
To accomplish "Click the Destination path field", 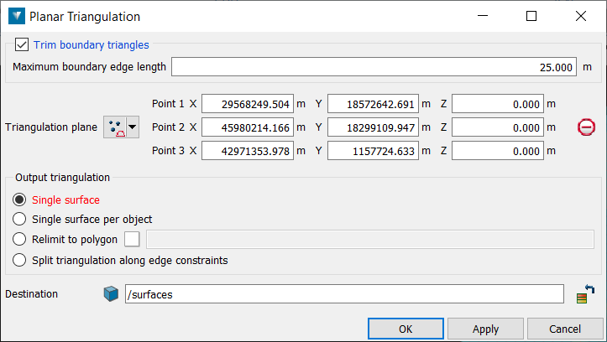I will click(343, 294).
